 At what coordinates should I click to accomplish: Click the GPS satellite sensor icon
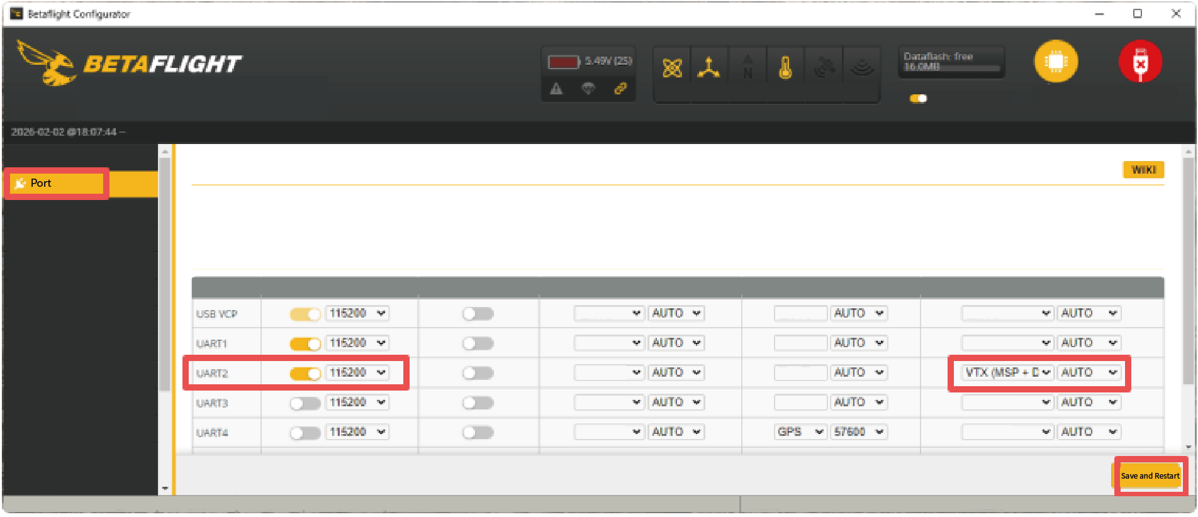coord(824,67)
